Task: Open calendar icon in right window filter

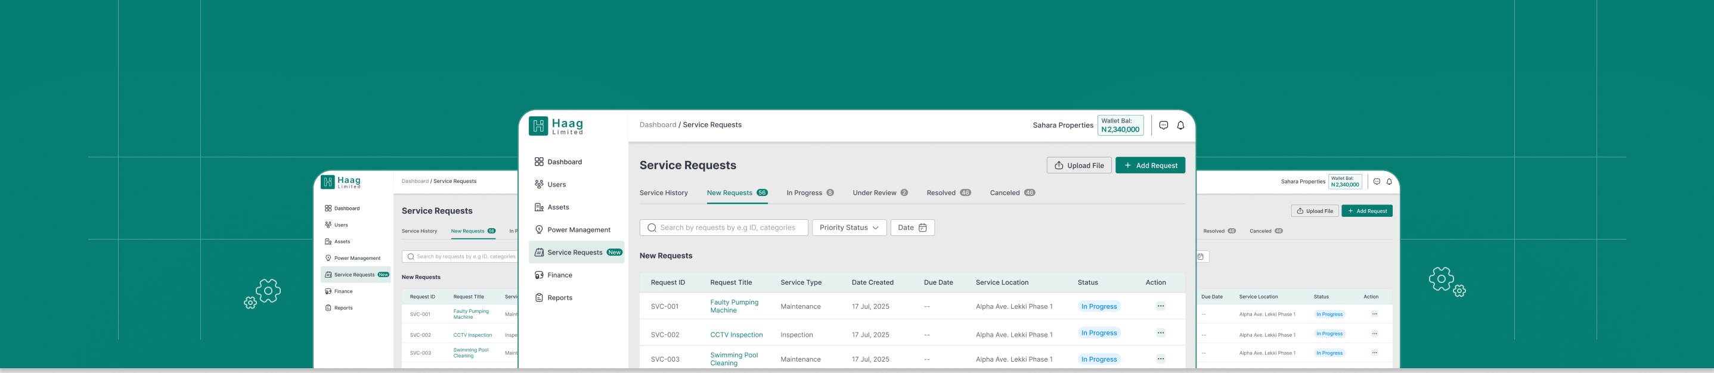Action: click(1201, 257)
